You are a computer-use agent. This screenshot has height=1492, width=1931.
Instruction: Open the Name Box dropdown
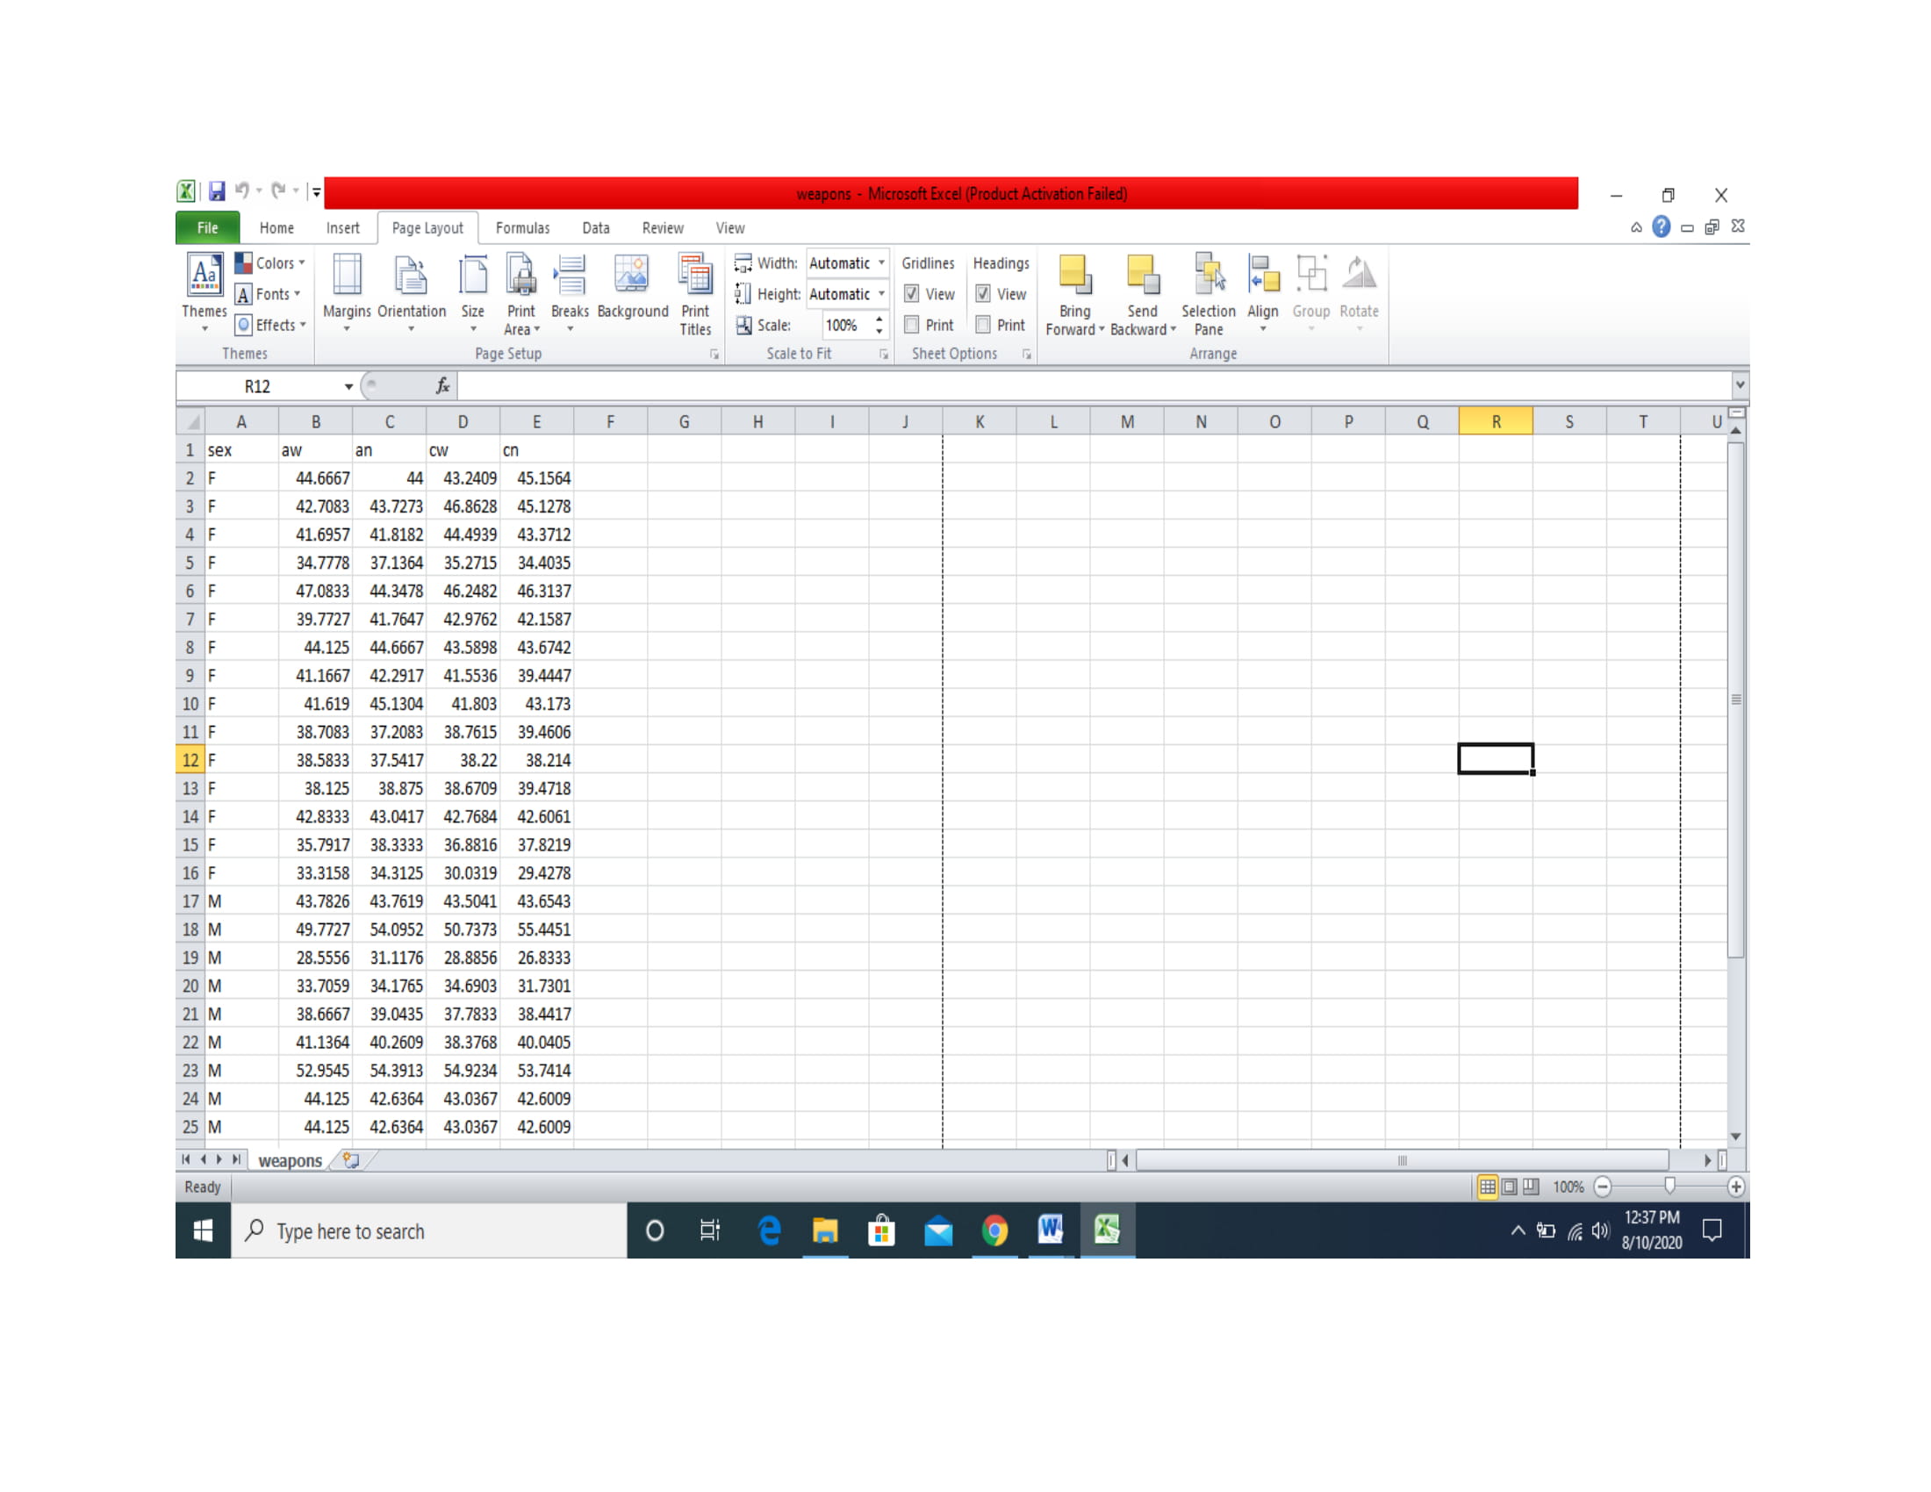click(348, 386)
